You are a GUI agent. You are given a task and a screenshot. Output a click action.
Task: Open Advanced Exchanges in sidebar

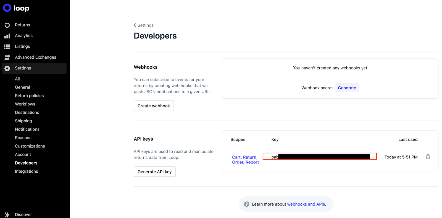click(x=36, y=57)
